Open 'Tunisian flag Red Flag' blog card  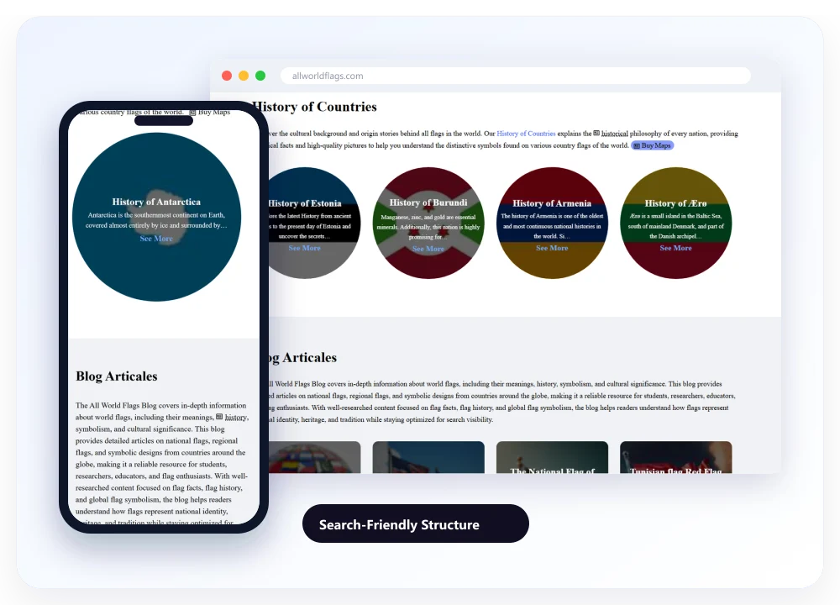[x=675, y=457]
